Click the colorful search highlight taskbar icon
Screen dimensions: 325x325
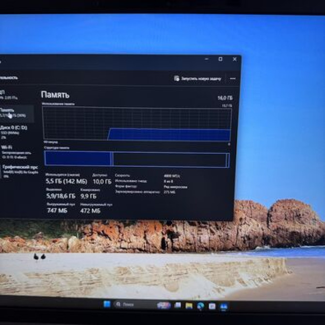click(164, 305)
